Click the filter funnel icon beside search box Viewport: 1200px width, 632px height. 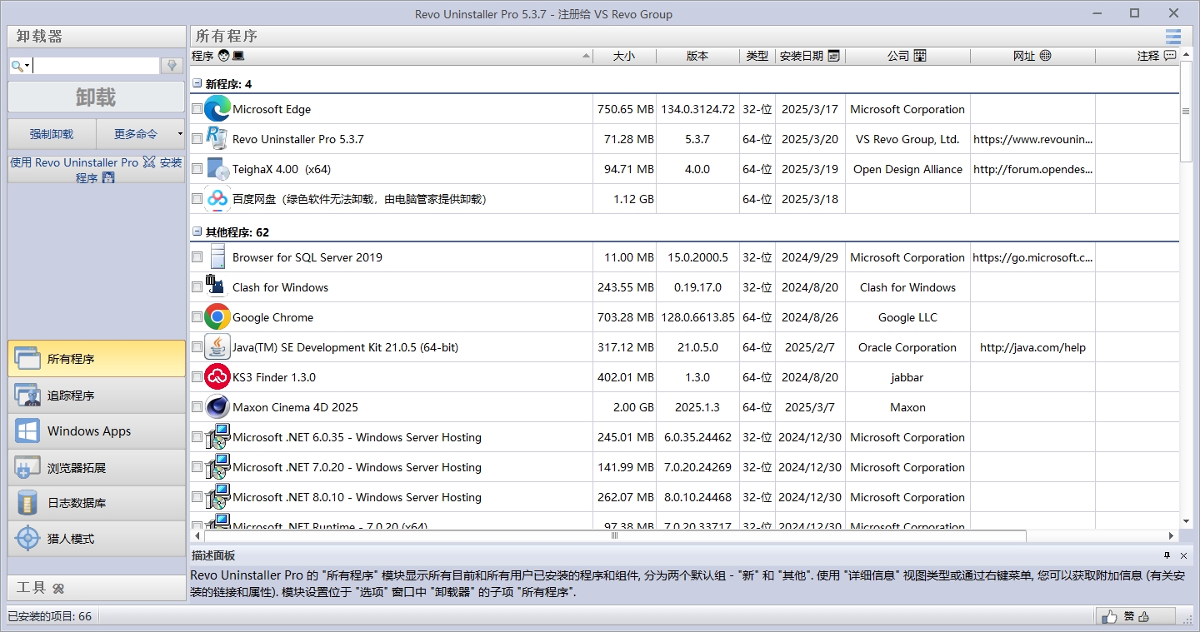(171, 64)
